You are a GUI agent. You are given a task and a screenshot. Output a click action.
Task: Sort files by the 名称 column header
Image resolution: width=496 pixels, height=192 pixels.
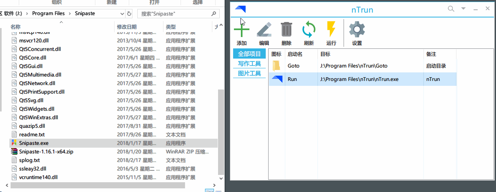[x=15, y=27]
